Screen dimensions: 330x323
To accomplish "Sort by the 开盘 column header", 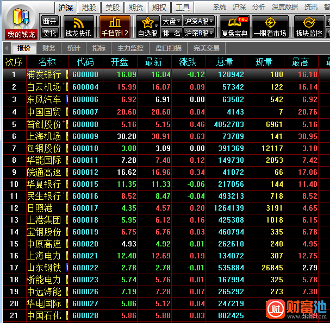I will [119, 62].
